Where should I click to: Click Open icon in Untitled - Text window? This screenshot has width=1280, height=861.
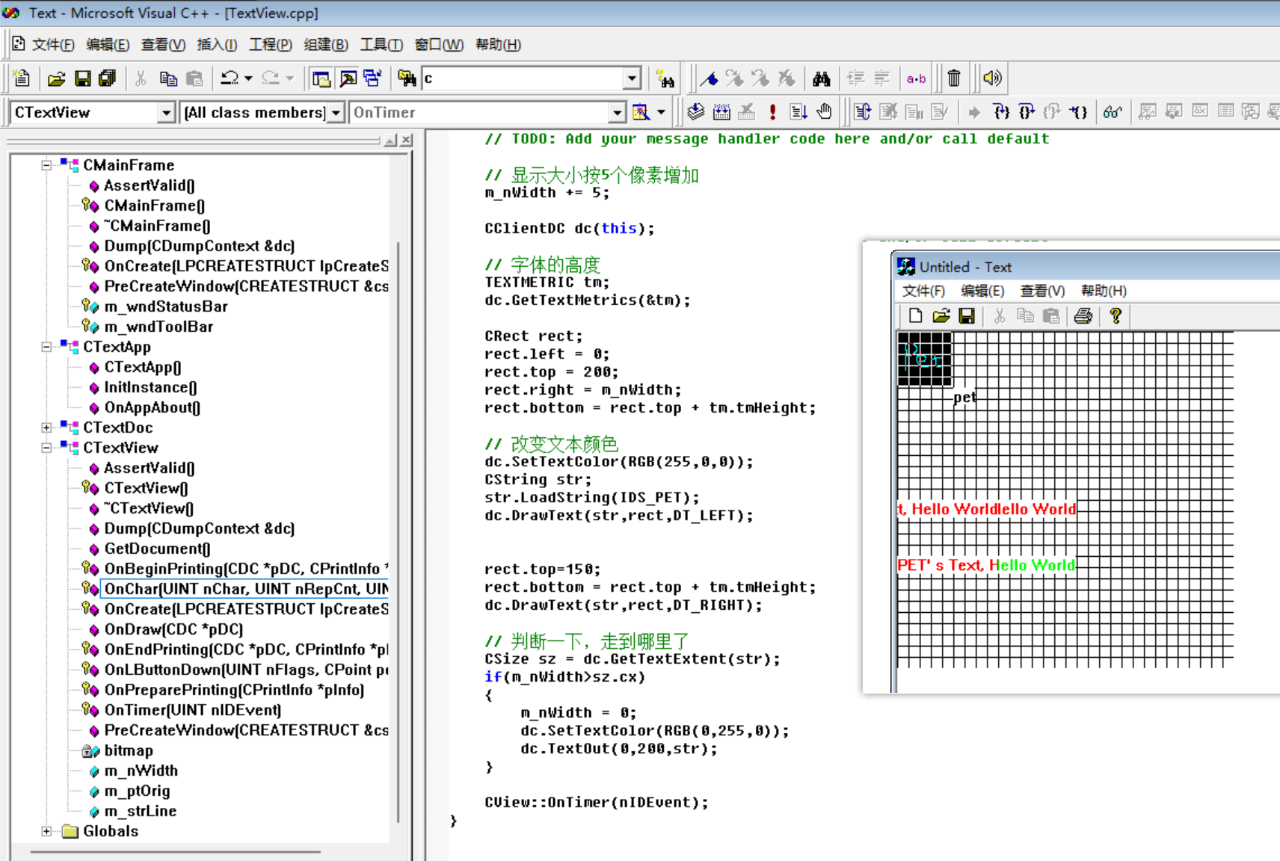point(941,316)
